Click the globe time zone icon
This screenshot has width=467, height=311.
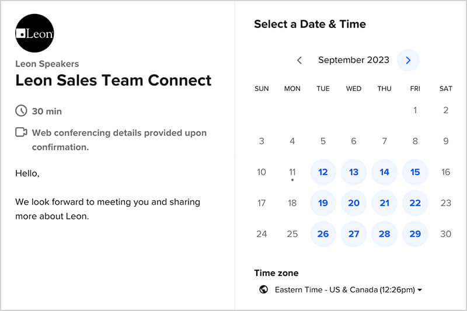click(x=264, y=289)
